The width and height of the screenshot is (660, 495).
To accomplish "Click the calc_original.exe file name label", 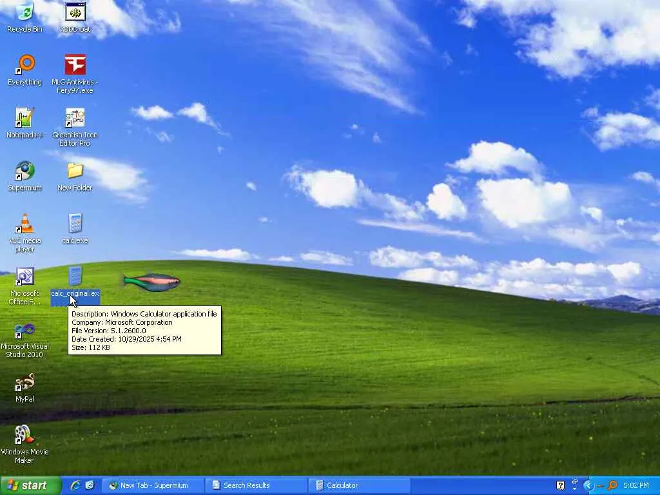I will [x=75, y=293].
